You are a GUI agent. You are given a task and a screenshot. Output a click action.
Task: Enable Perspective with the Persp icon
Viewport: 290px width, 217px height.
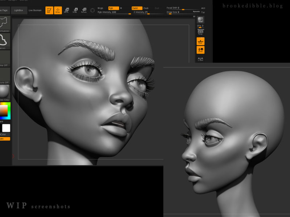point(200,33)
